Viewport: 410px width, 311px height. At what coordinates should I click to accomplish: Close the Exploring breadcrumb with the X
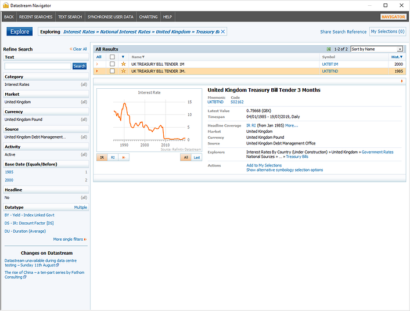pos(223,32)
